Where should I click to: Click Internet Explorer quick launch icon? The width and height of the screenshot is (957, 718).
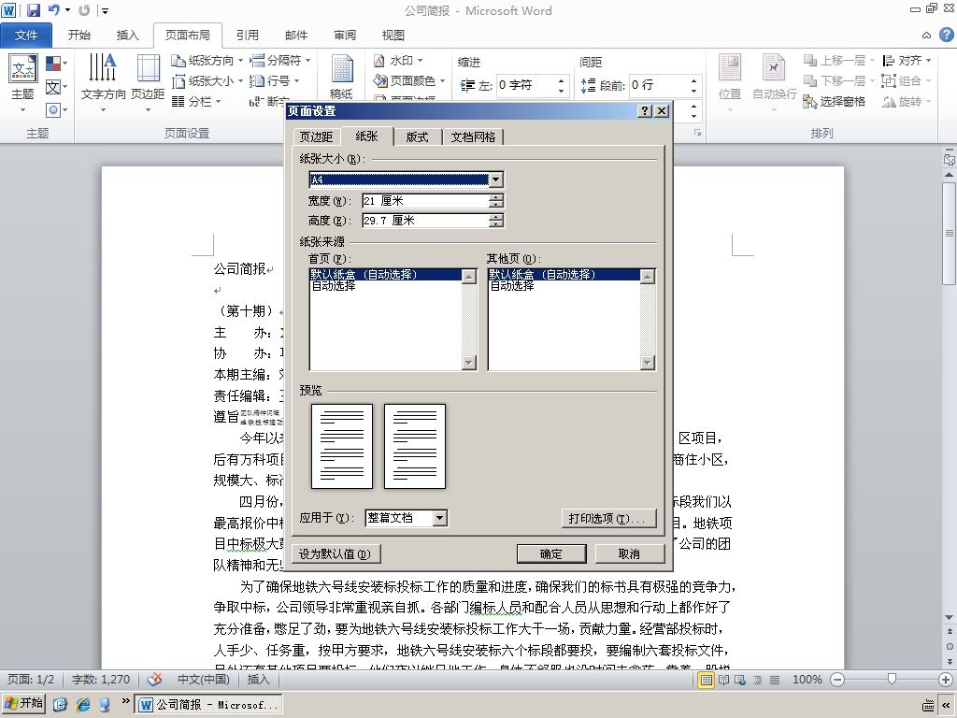click(x=82, y=705)
